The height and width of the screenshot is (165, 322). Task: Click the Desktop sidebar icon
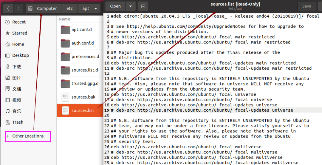pyautogui.click(x=7, y=55)
